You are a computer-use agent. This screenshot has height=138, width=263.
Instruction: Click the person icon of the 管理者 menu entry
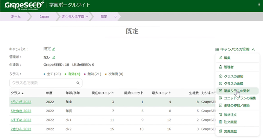click(x=221, y=67)
